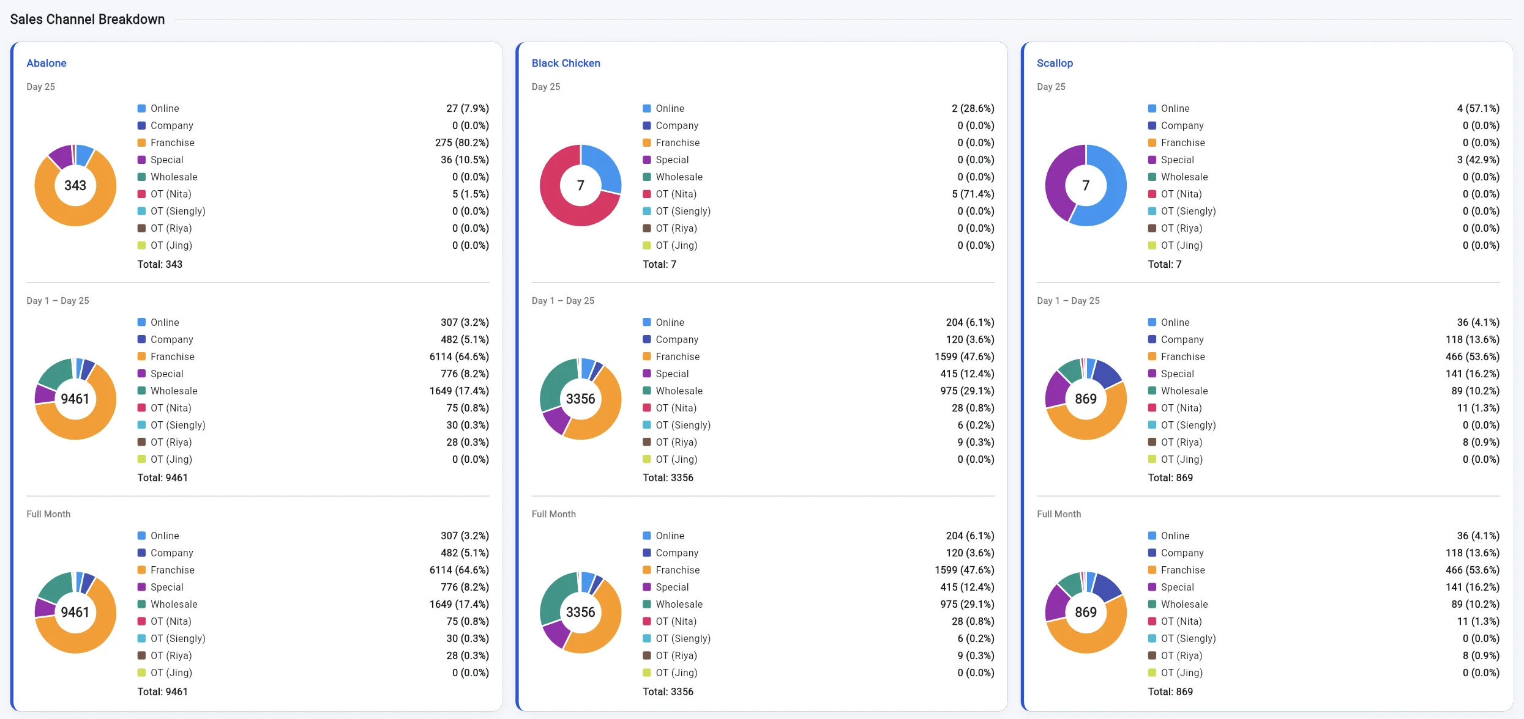Select 'Total: 869' under Scallop Full Month

pos(1170,691)
